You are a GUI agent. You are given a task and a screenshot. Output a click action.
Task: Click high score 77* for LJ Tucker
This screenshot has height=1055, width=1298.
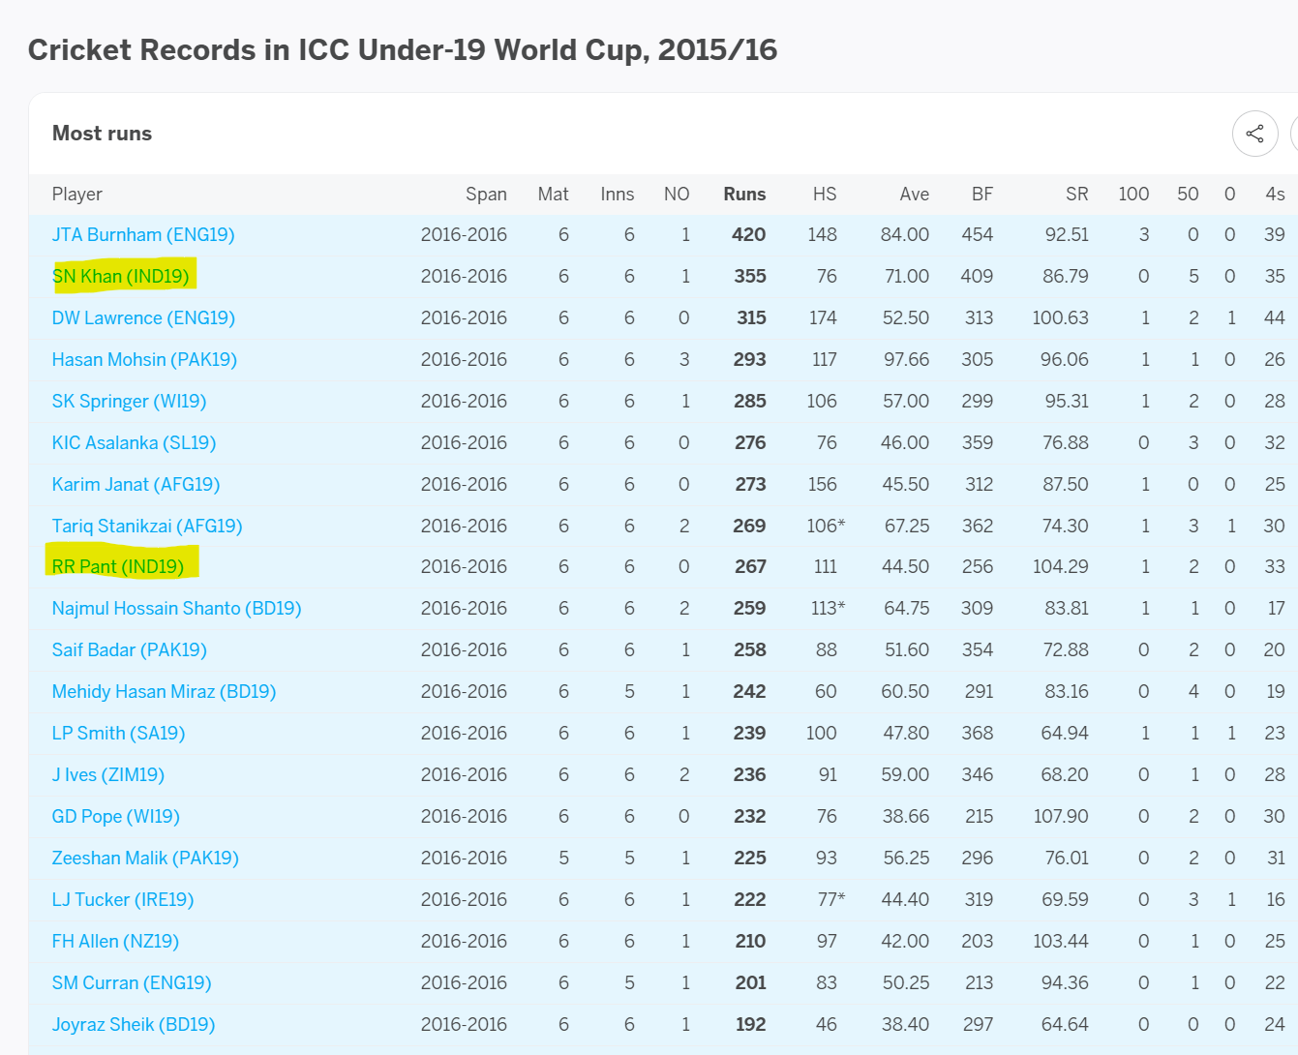pos(830,899)
